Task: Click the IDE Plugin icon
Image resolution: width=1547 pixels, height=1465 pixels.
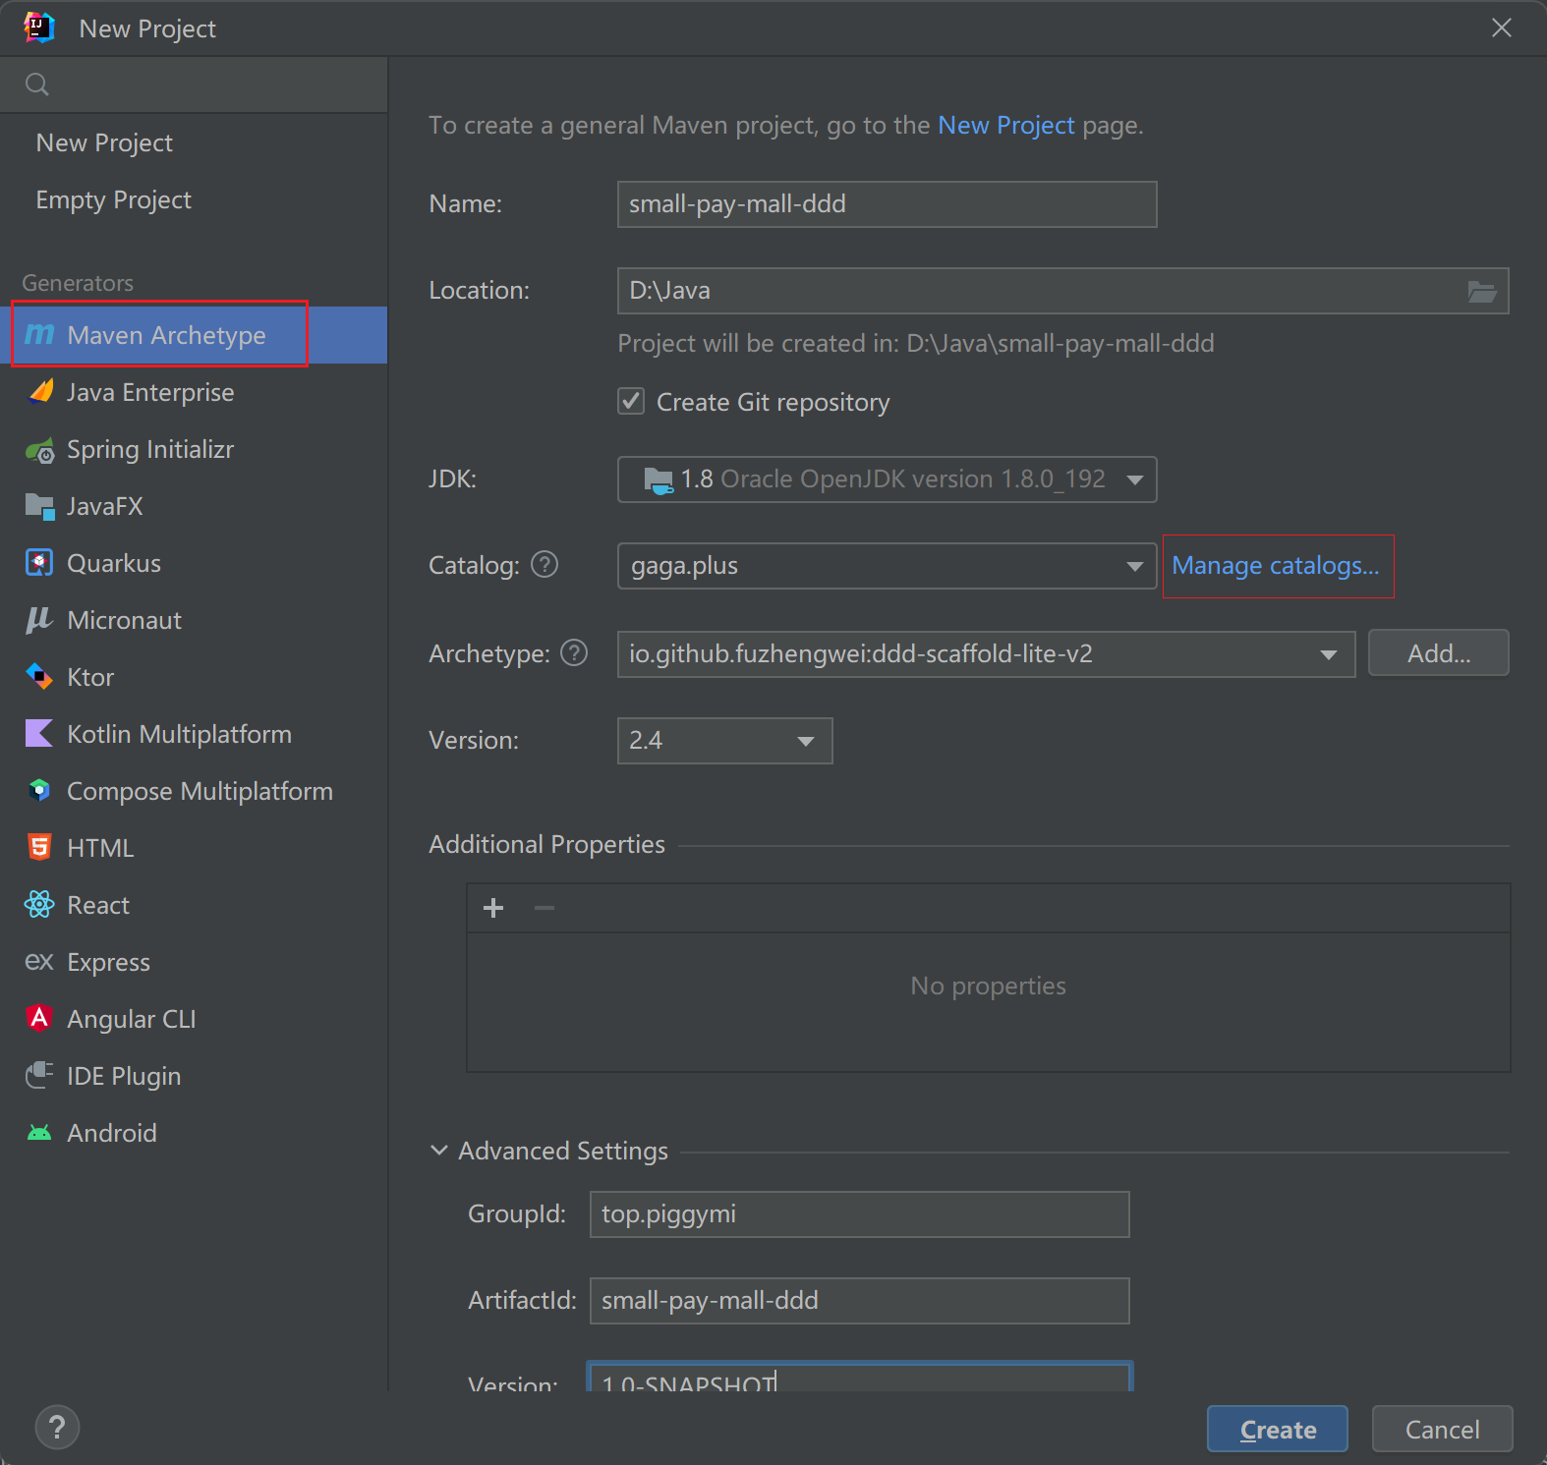Action: pos(39,1076)
